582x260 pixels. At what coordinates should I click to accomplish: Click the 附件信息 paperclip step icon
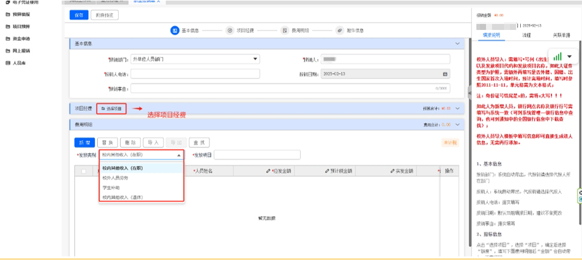[x=340, y=30]
